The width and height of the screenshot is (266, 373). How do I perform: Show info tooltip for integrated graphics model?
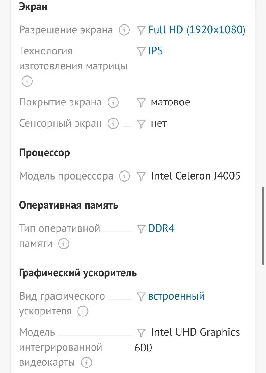point(87,363)
